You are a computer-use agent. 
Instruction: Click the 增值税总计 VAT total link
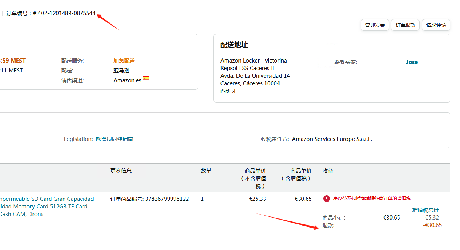[x=425, y=210]
